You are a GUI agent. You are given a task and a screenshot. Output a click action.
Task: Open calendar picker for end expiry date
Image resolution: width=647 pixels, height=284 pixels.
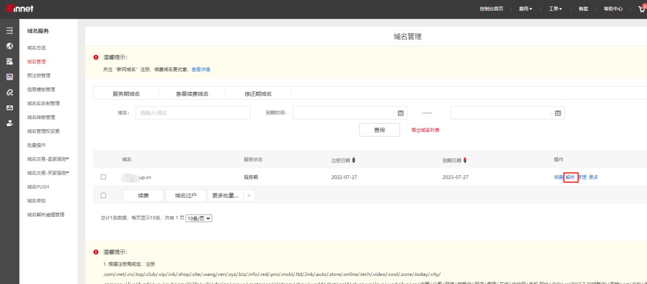coord(558,113)
